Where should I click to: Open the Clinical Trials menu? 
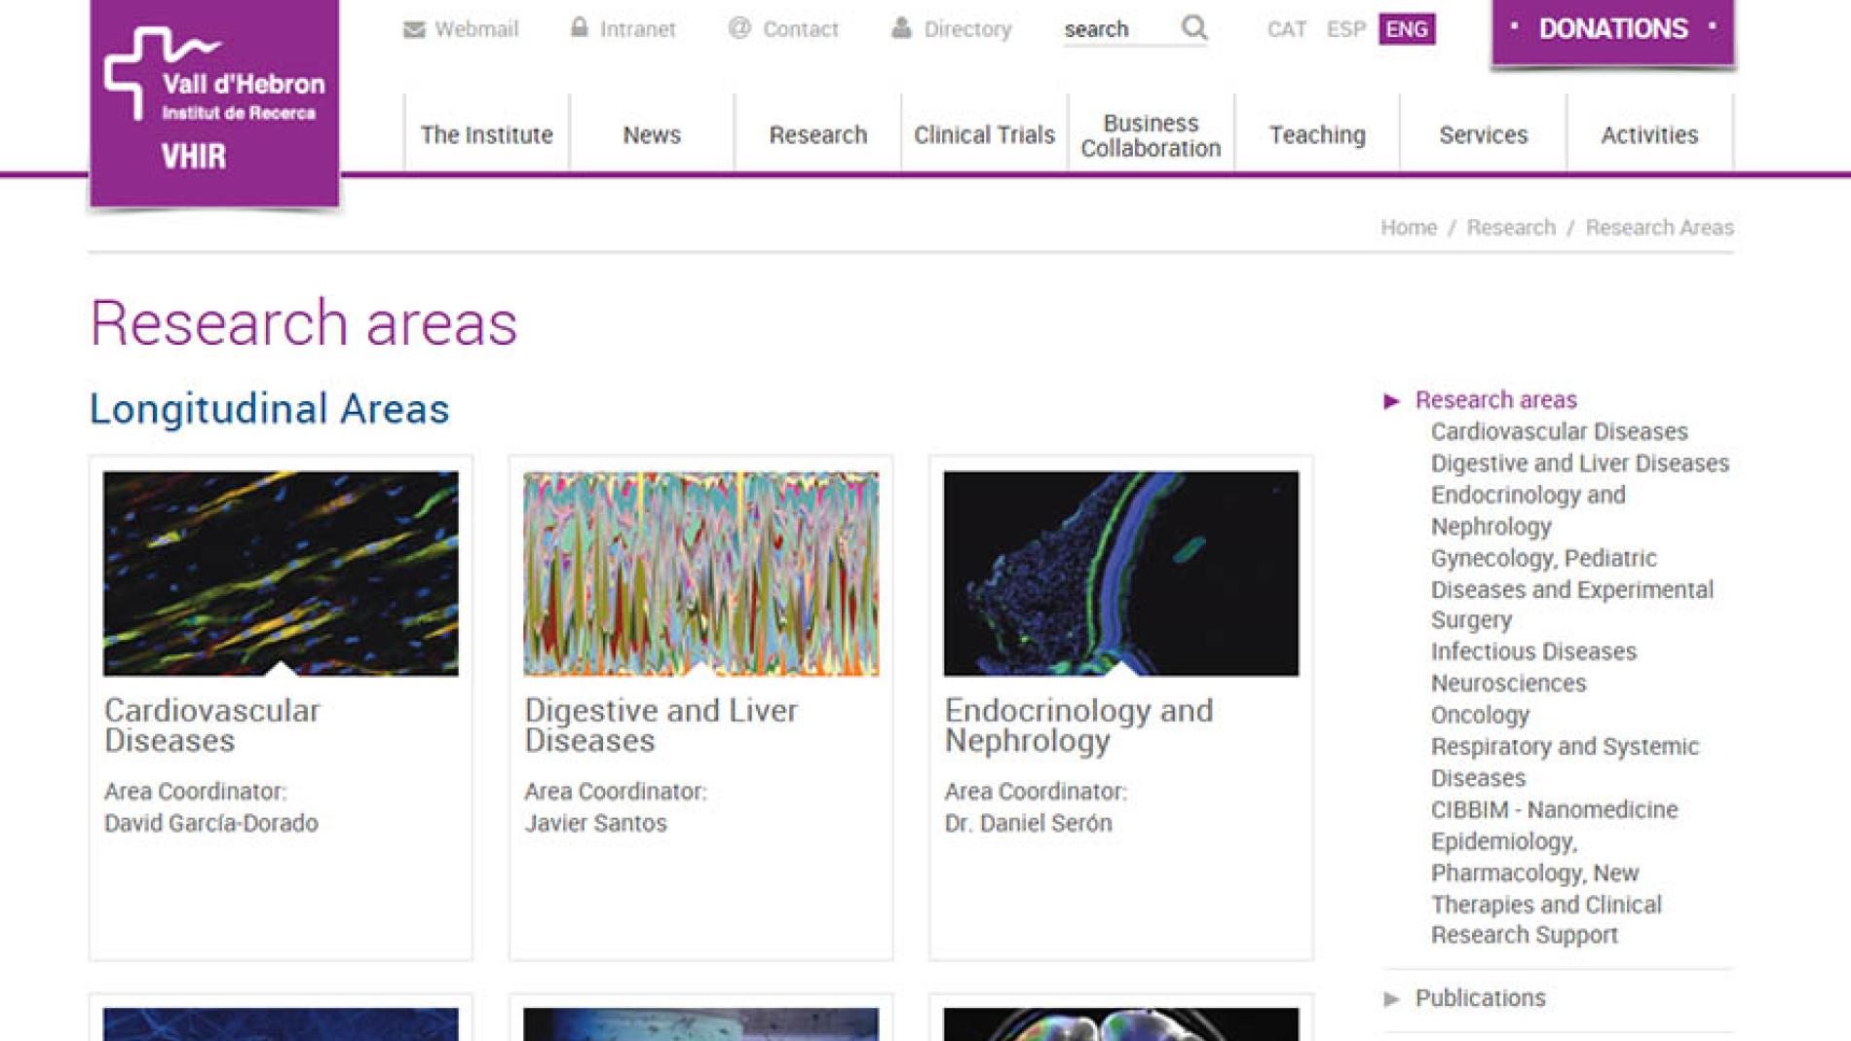(x=984, y=134)
